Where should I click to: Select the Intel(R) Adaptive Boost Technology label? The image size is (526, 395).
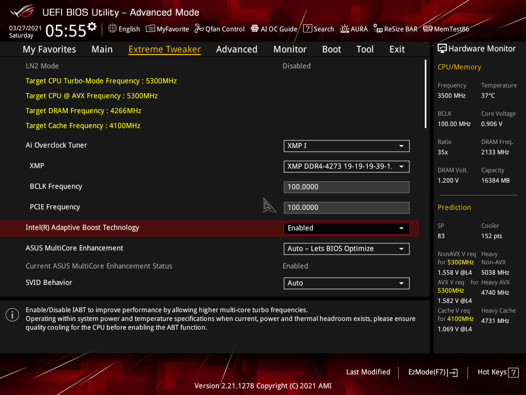82,227
